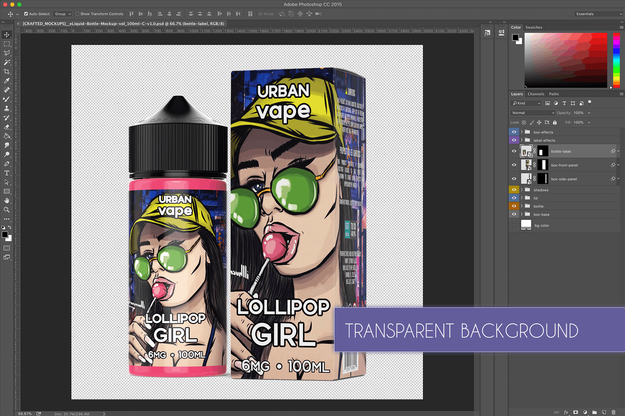Open the Auto-Select Group dropdown
Screen dimensions: 625x416
62,14
